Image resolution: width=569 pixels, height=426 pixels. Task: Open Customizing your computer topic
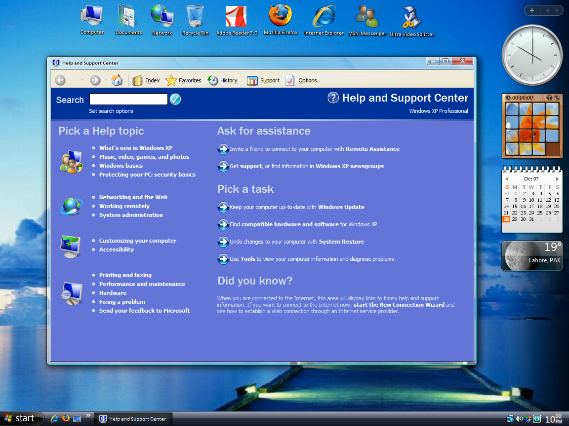pos(137,241)
